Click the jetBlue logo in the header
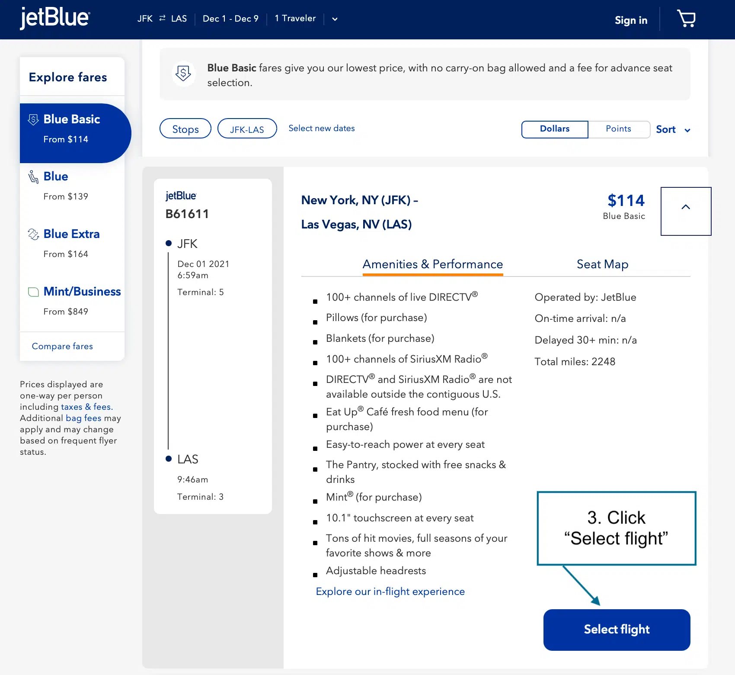Screen dimensions: 735x675 point(54,19)
